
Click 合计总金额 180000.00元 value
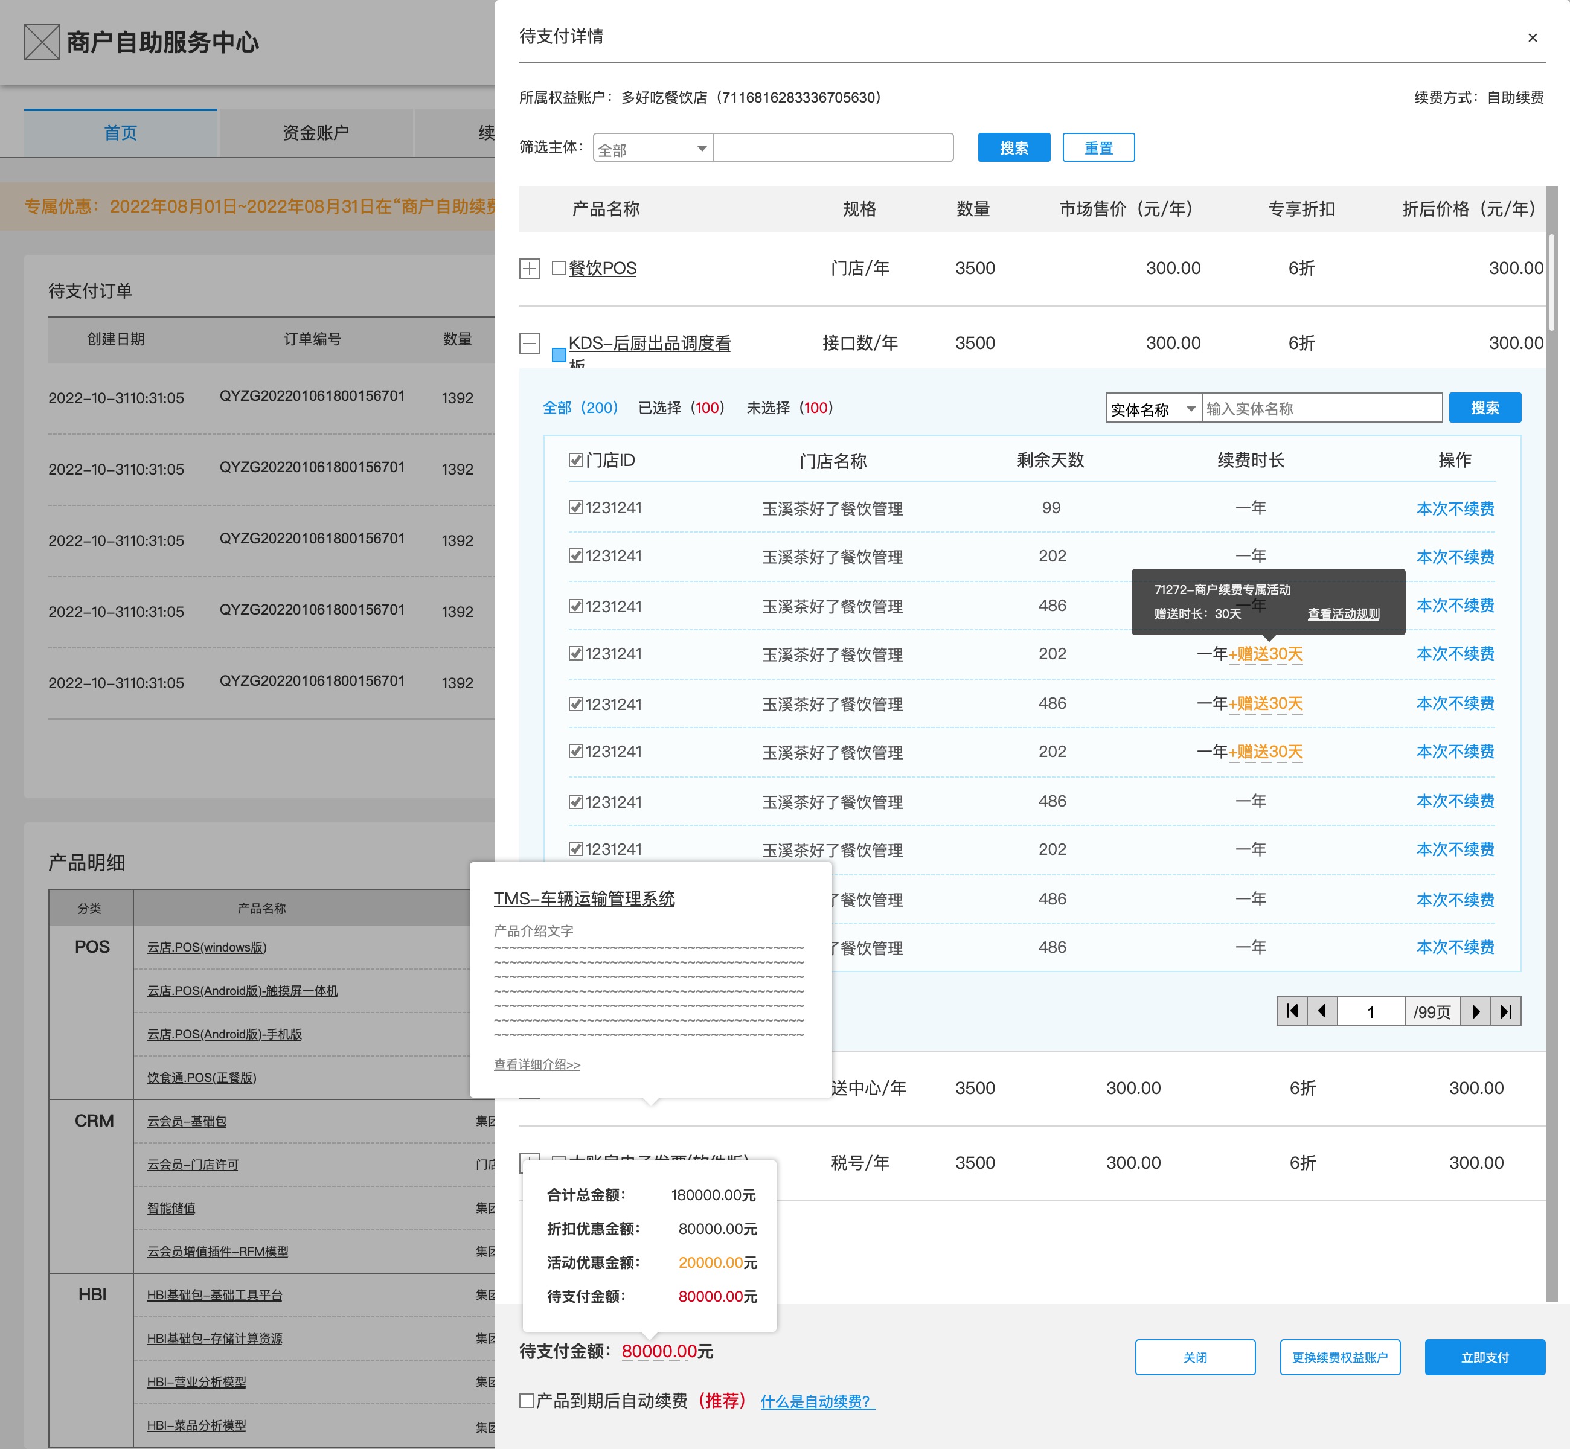click(714, 1196)
